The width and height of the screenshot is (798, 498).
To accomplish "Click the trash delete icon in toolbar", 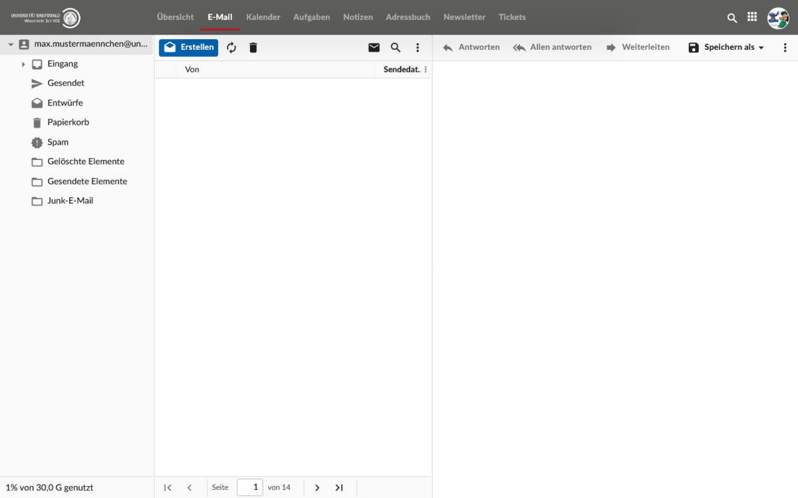I will (x=253, y=48).
